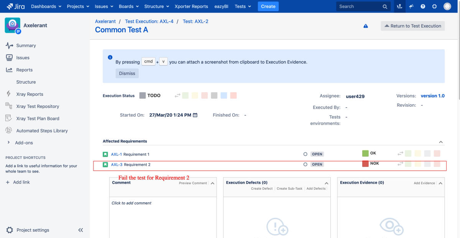
Task: Click the Execution Defects placeholder add icon
Action: click(x=277, y=226)
